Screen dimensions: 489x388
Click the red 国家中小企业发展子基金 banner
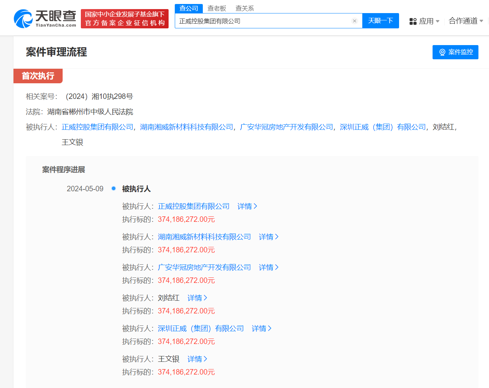point(125,19)
